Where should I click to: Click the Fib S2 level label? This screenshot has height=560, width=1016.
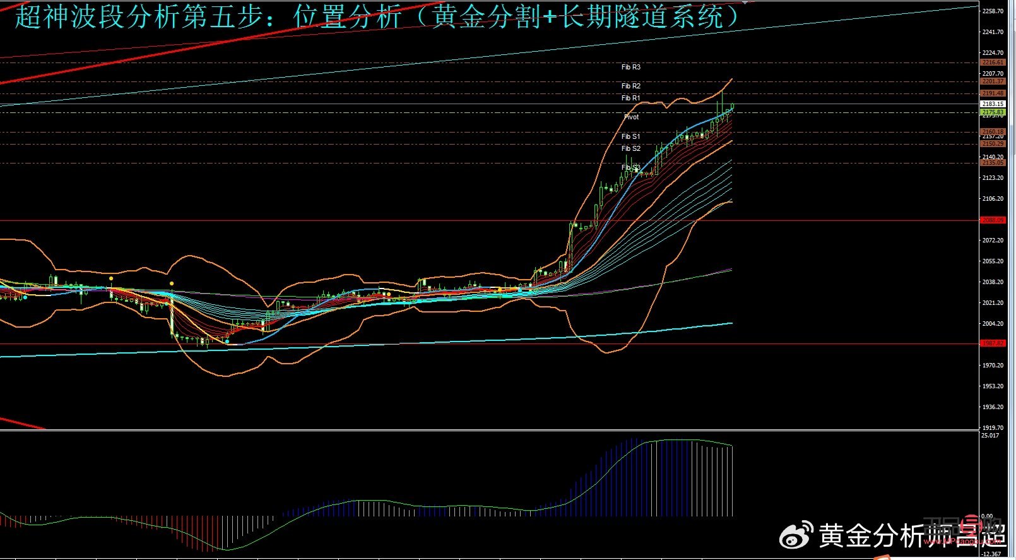[x=630, y=148]
